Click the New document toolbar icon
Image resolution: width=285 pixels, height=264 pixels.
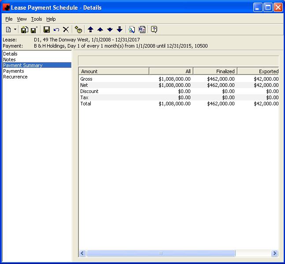[x=8, y=30]
